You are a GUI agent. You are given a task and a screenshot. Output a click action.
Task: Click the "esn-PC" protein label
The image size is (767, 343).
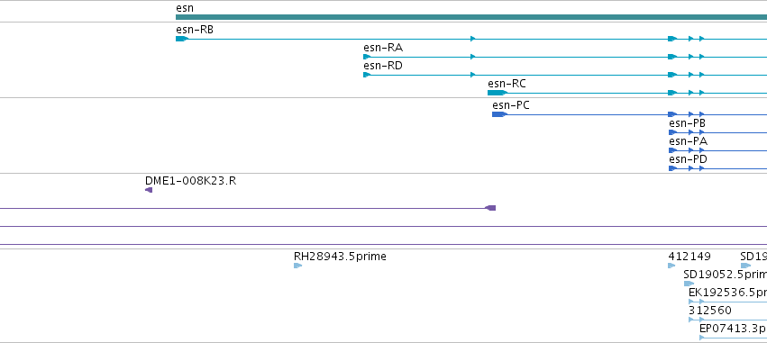coord(511,105)
